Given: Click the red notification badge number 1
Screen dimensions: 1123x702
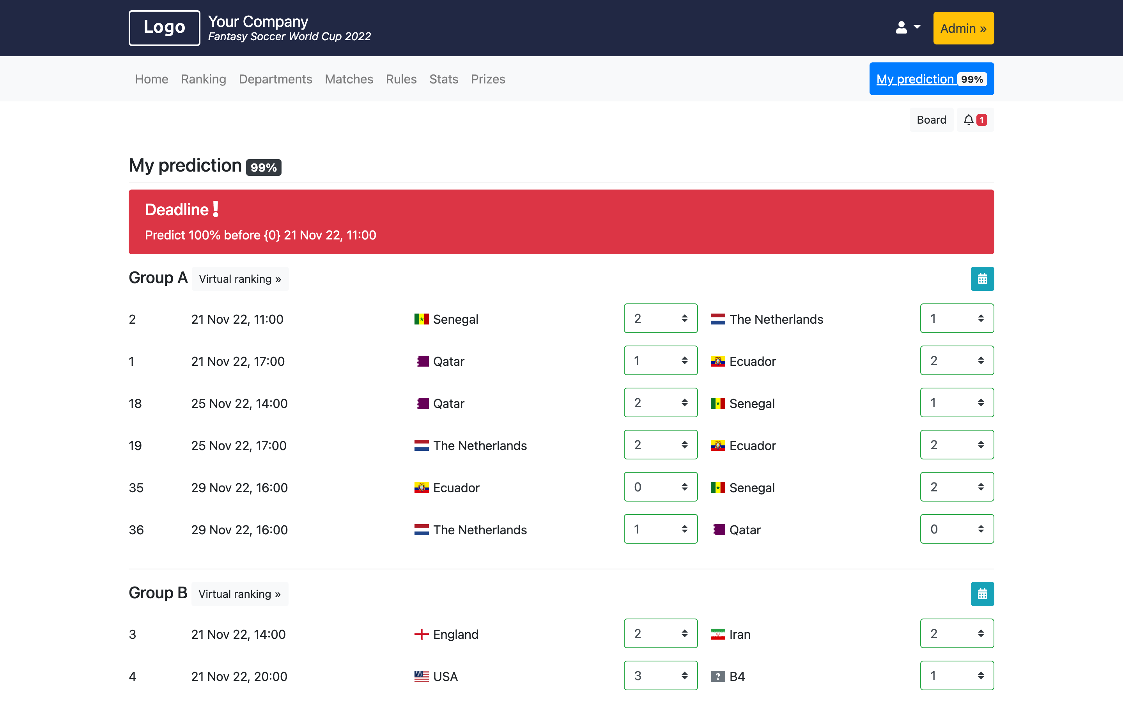Looking at the screenshot, I should (981, 120).
